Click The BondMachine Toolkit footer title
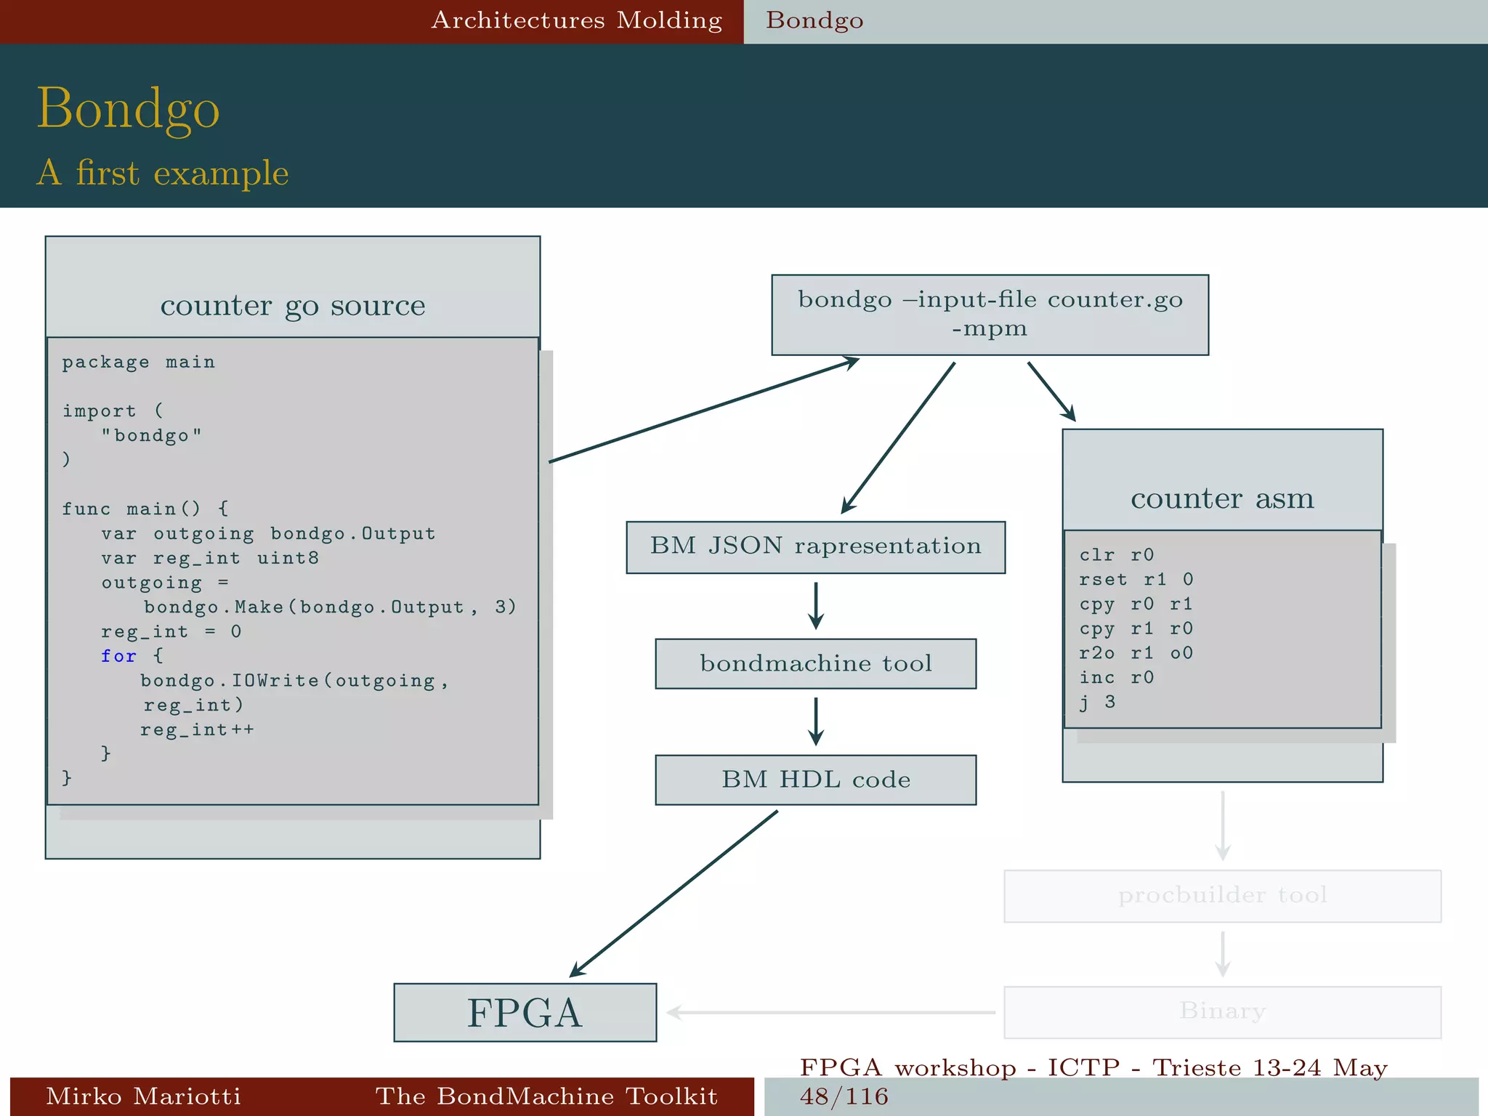This screenshot has height=1116, width=1488. coord(546,1096)
